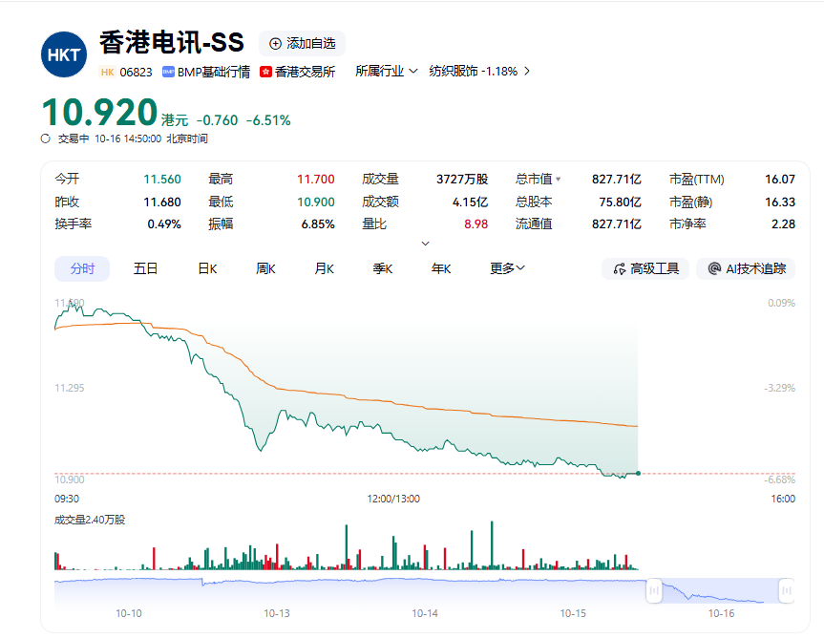This screenshot has height=639, width=824.
Task: Click the 交易中 status circle icon
Action: click(46, 138)
